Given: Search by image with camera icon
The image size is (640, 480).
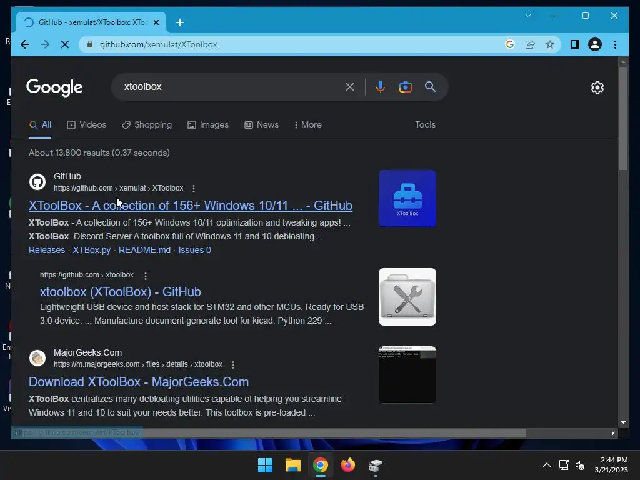Looking at the screenshot, I should pos(405,87).
